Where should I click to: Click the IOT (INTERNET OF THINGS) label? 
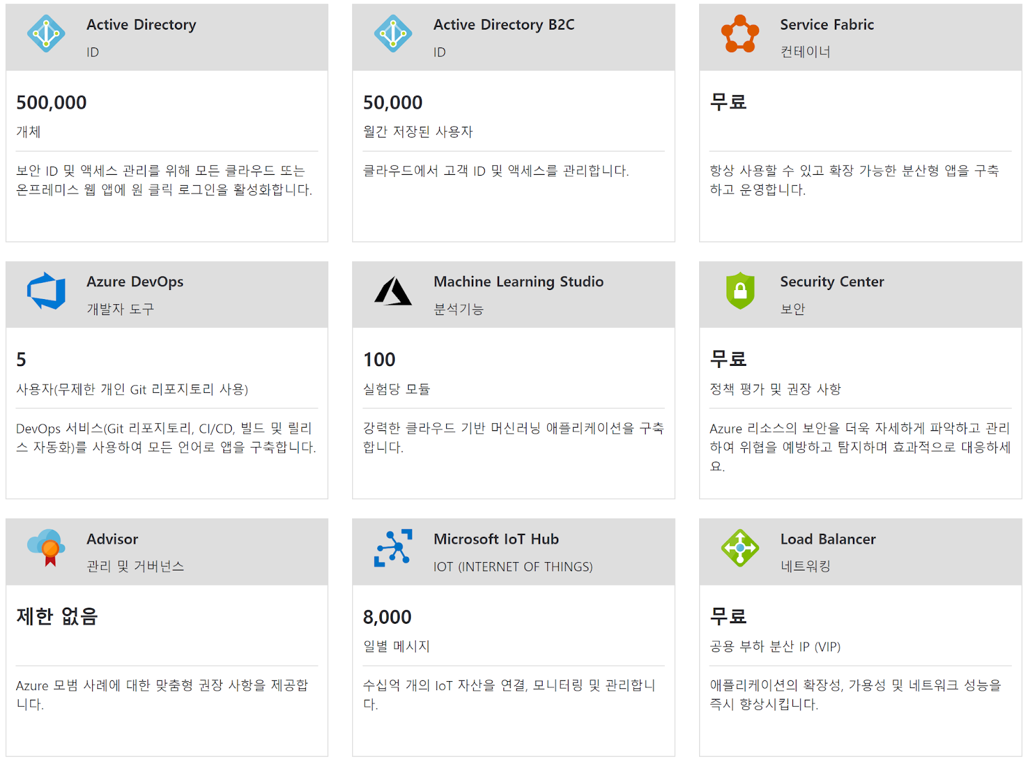(x=513, y=567)
